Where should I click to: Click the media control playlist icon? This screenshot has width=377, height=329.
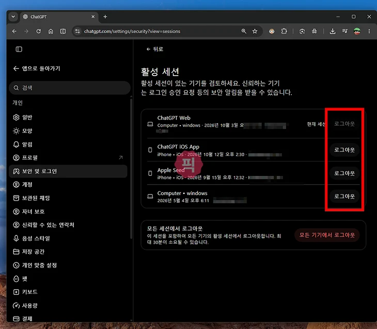click(x=345, y=31)
